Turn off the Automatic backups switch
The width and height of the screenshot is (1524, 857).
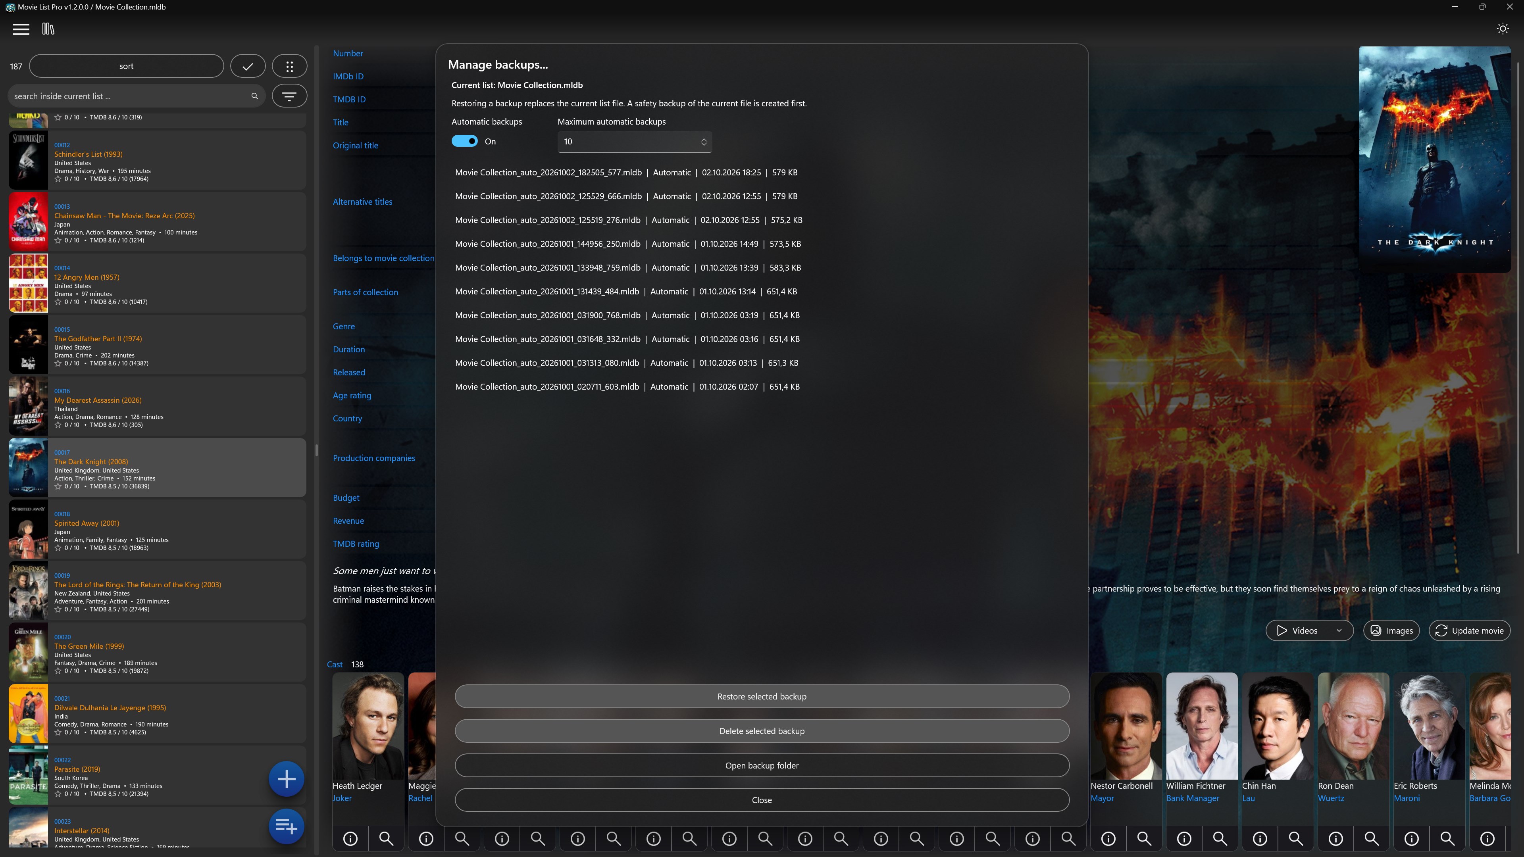click(464, 141)
